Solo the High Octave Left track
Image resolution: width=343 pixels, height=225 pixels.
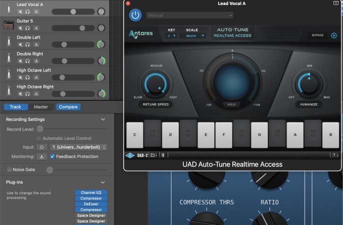[x=28, y=77]
